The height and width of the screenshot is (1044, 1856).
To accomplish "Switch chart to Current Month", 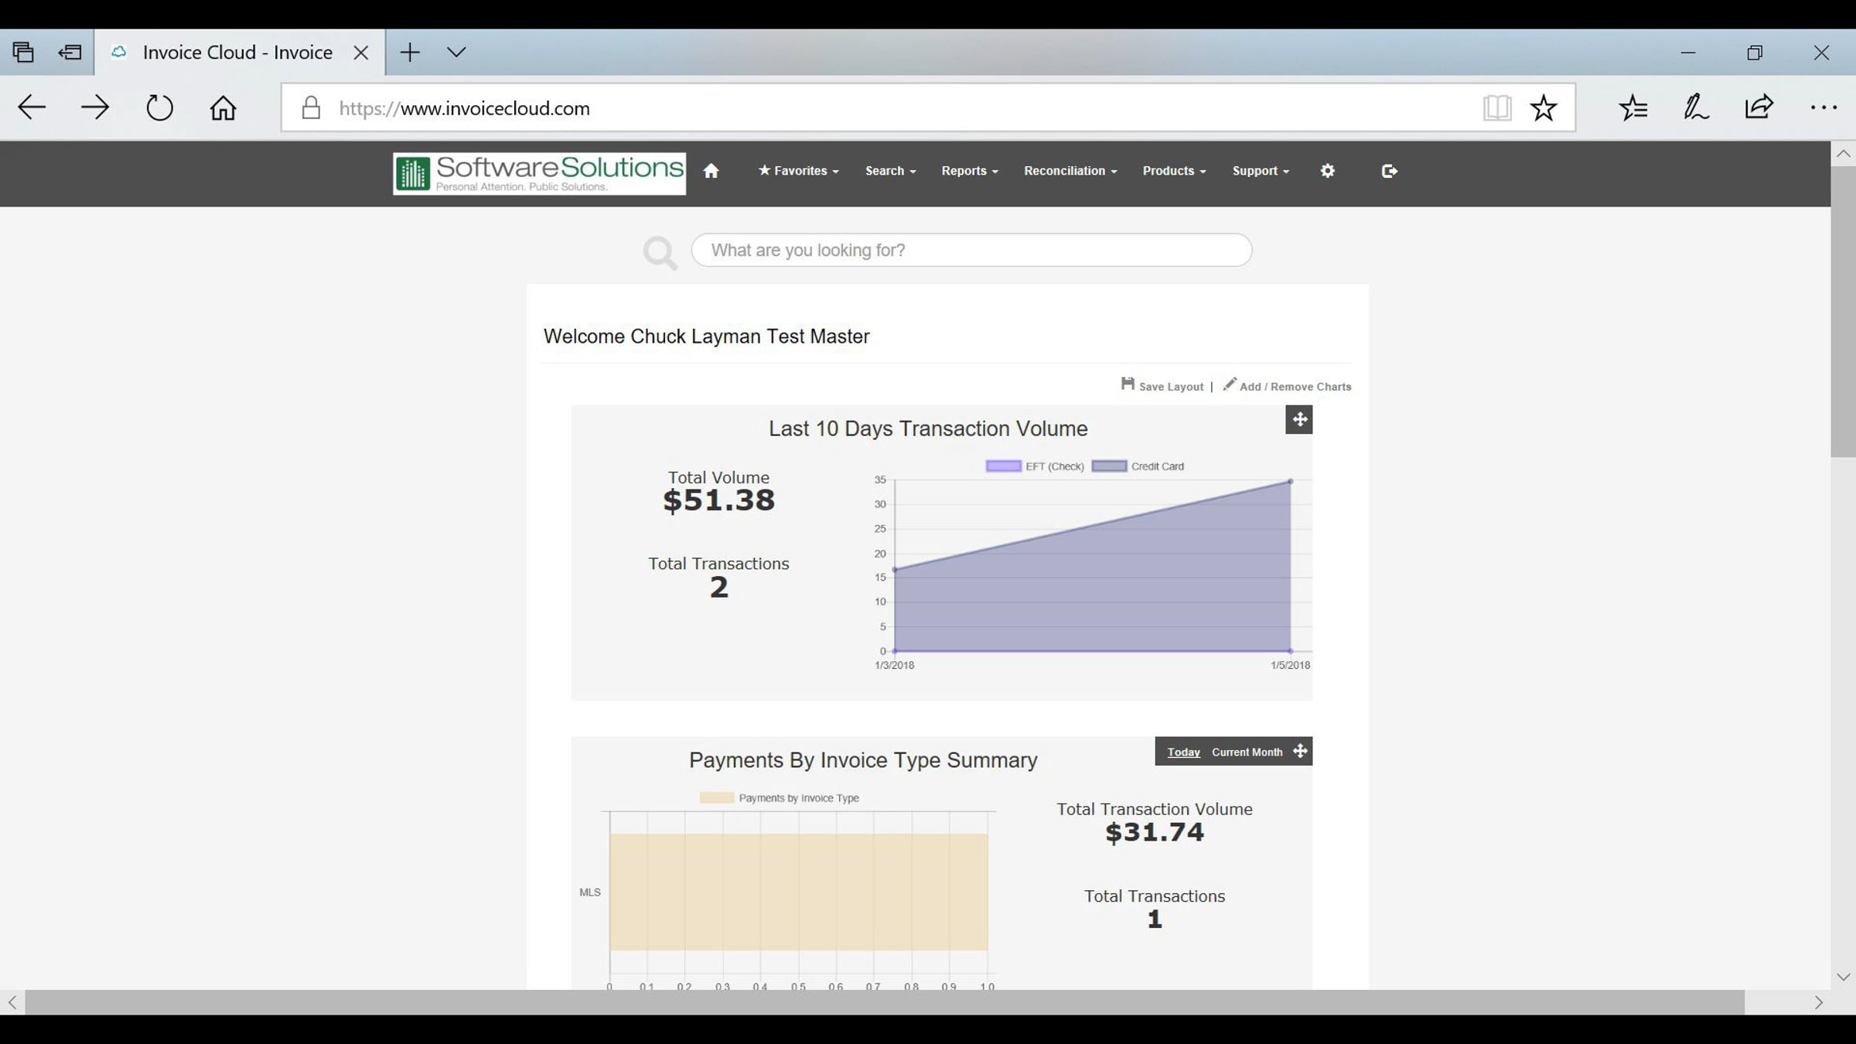I will 1247,752.
